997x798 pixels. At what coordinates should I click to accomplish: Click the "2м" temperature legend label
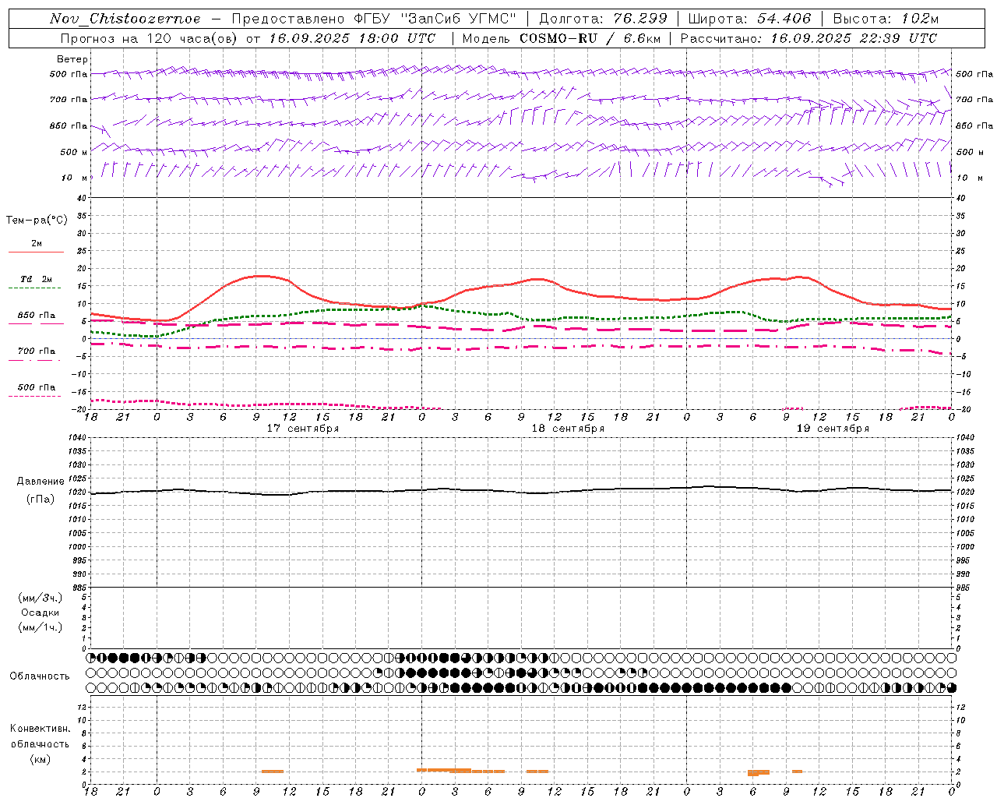(37, 244)
